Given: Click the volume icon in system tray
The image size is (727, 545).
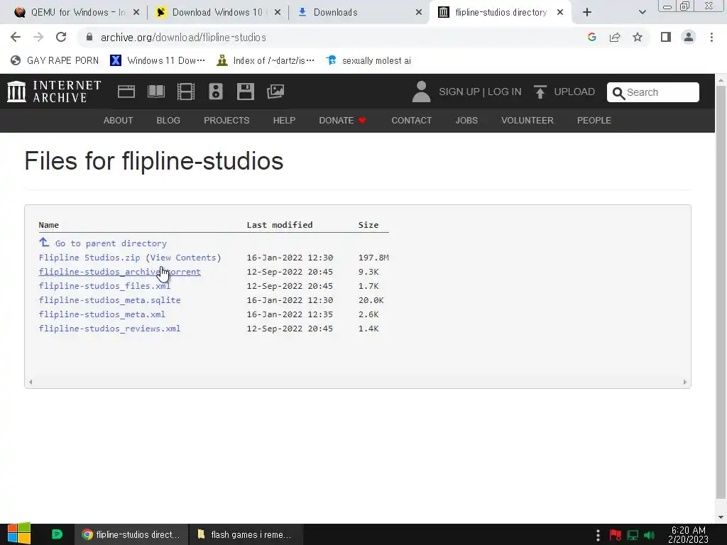Looking at the screenshot, I should point(650,535).
